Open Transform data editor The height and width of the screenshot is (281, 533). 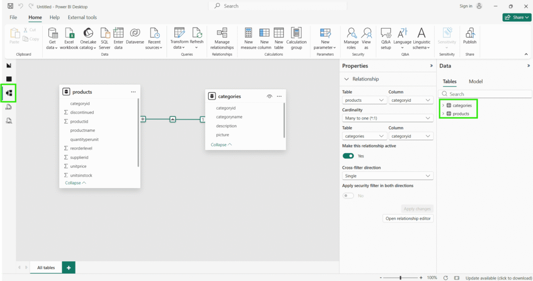click(179, 38)
